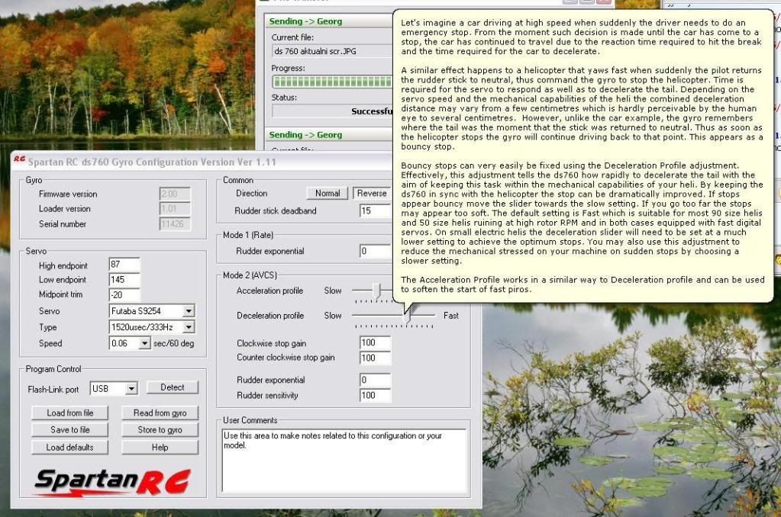Click Save to file button
781x517 pixels.
coord(70,429)
